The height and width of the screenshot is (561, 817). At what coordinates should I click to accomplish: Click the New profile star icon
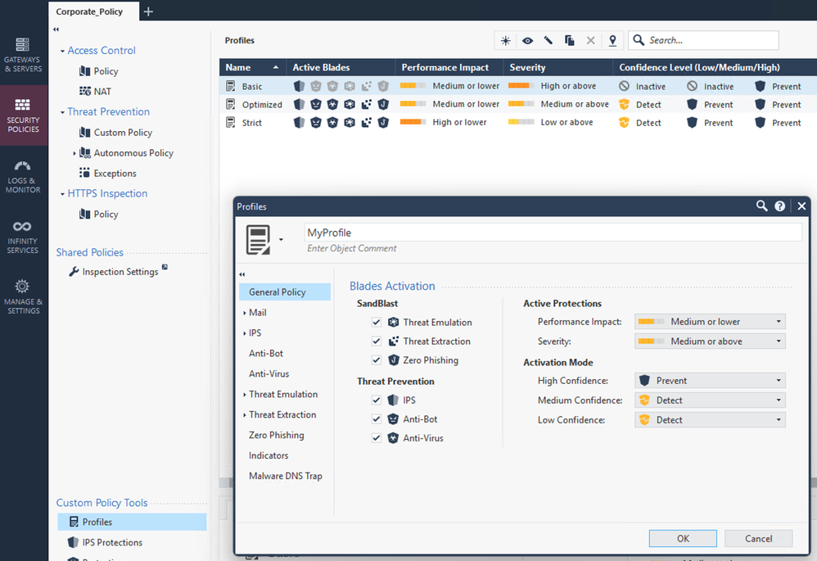pos(505,41)
